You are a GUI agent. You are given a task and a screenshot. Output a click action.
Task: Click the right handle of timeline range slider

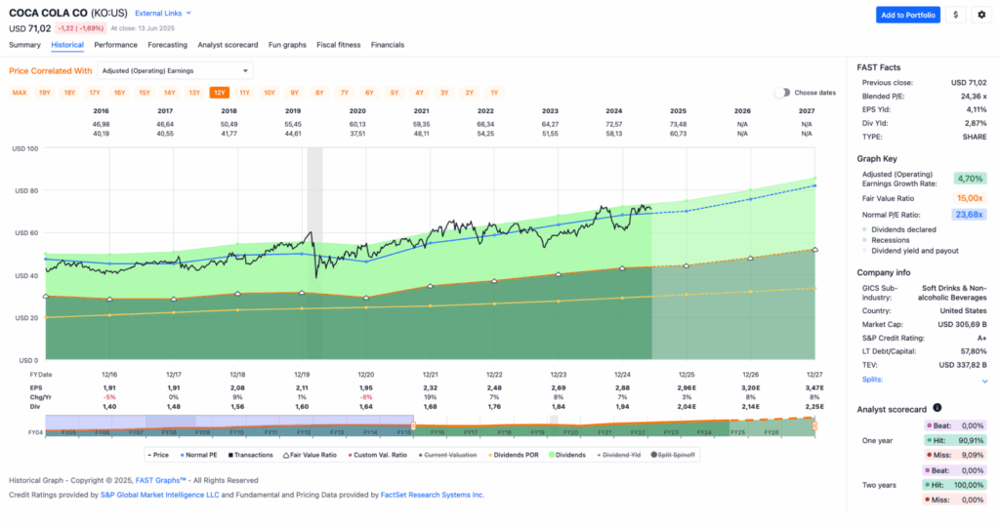pyautogui.click(x=814, y=425)
